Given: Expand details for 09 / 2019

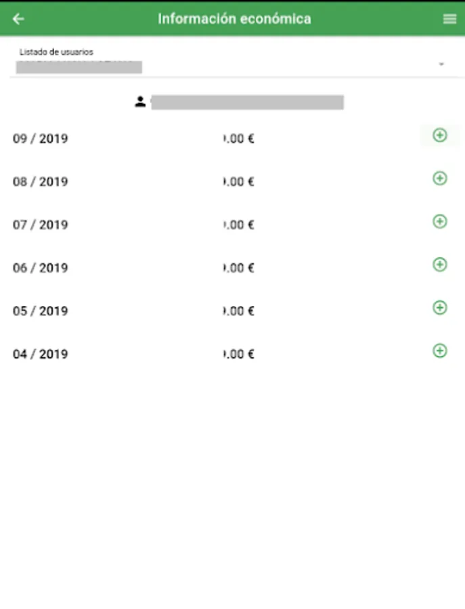Looking at the screenshot, I should coord(440,135).
